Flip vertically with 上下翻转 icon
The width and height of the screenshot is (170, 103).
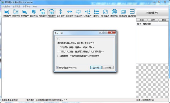pos(61,13)
